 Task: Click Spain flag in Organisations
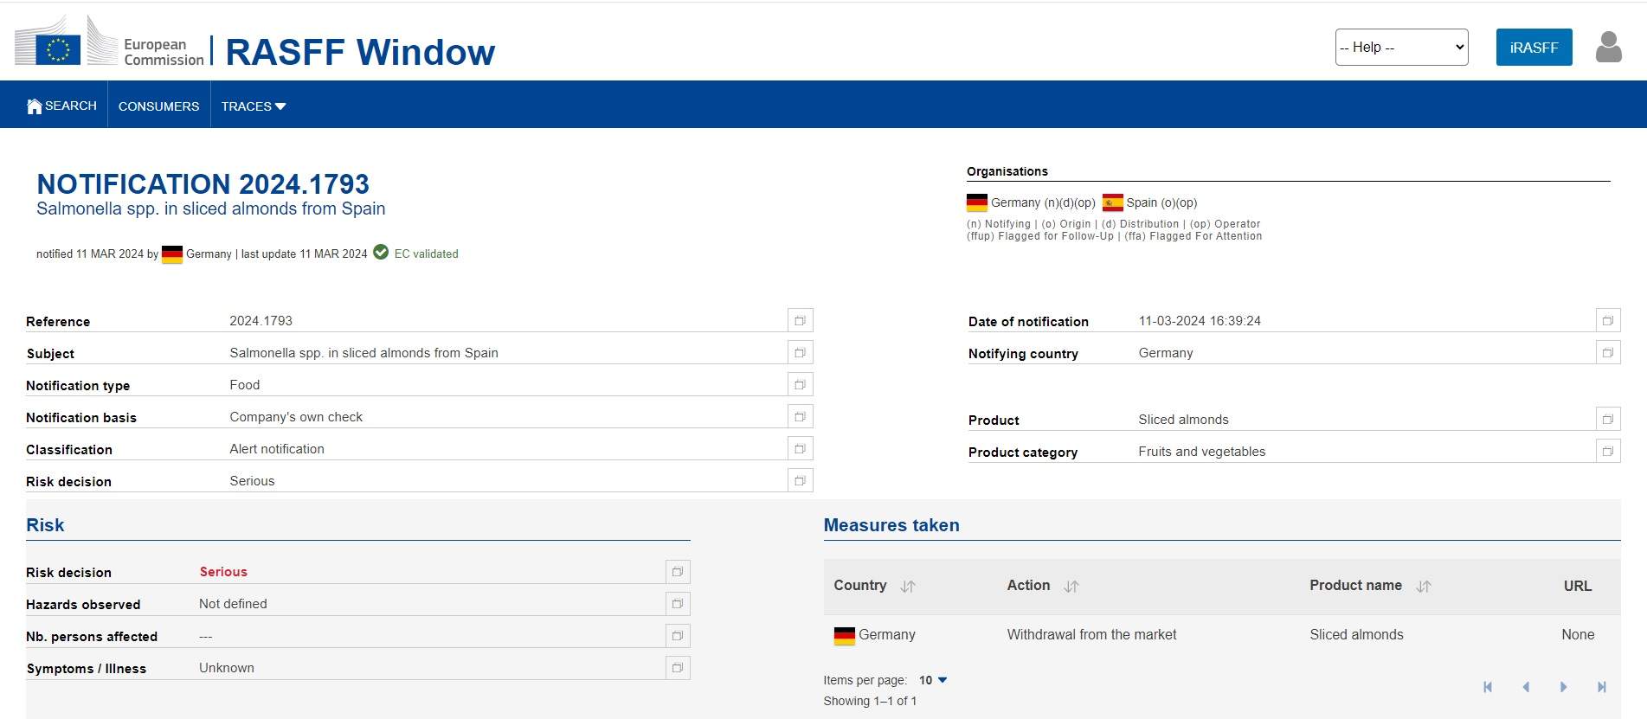tap(1113, 202)
